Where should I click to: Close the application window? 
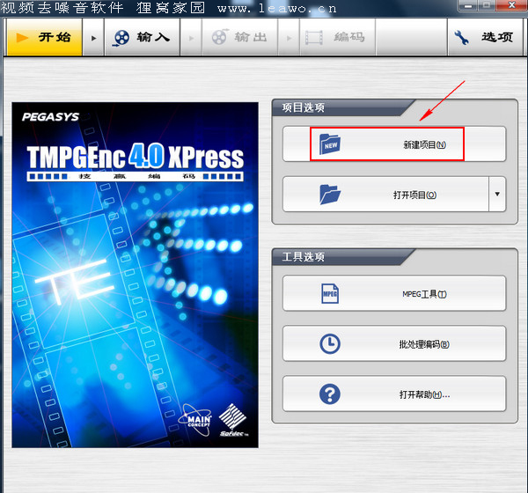click(x=512, y=5)
